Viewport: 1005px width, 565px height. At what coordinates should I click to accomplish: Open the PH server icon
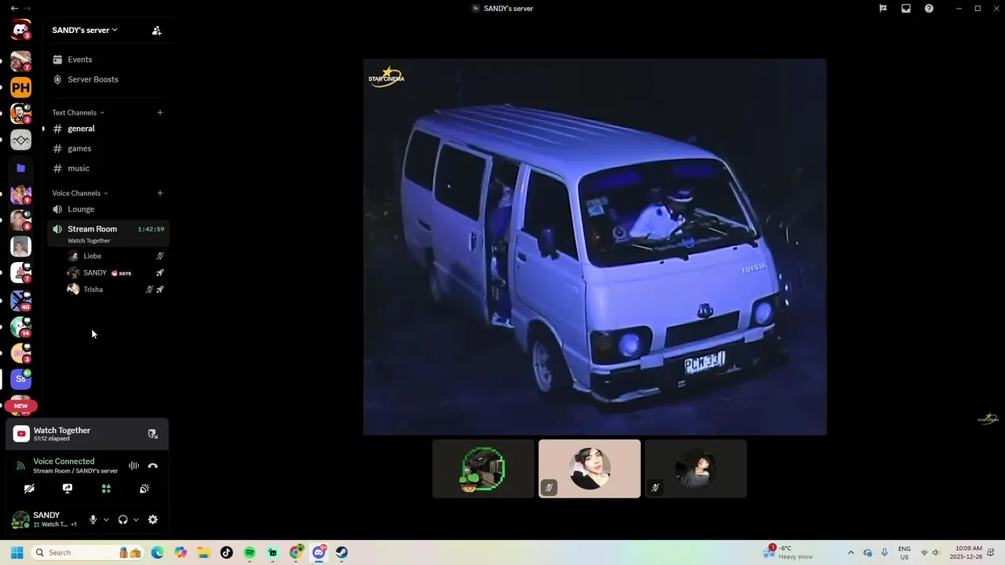coord(20,87)
